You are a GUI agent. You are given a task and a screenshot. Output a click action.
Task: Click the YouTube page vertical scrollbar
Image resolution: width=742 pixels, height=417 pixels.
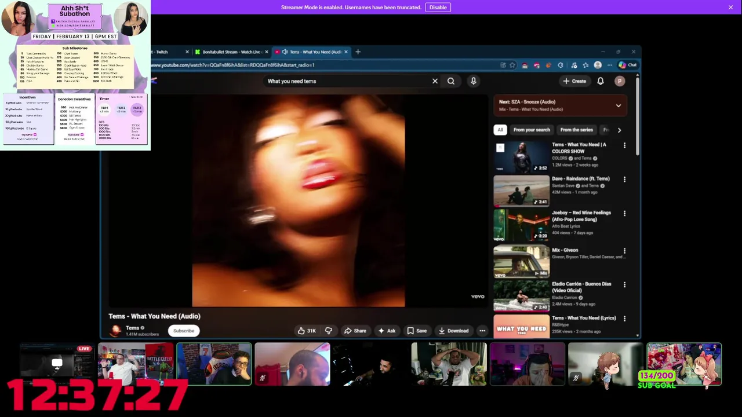(x=638, y=116)
